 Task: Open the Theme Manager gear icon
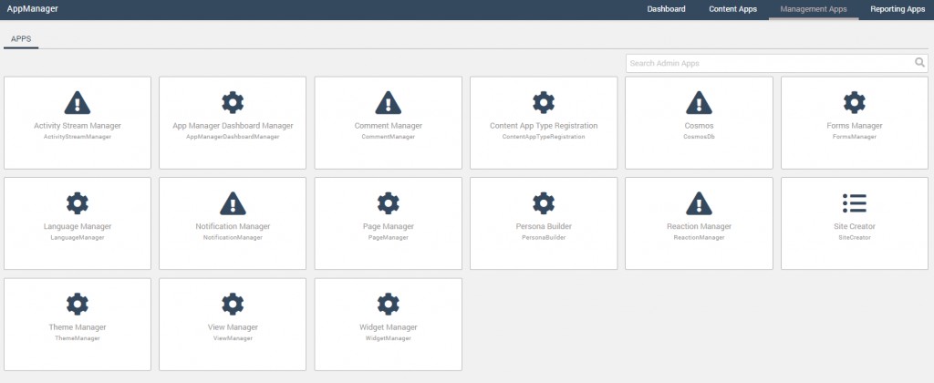78,304
